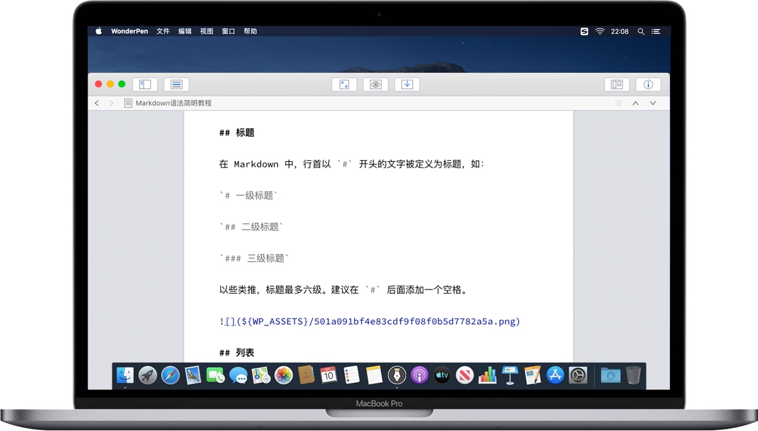Toggle the input method indicator in the menu bar

click(x=584, y=31)
